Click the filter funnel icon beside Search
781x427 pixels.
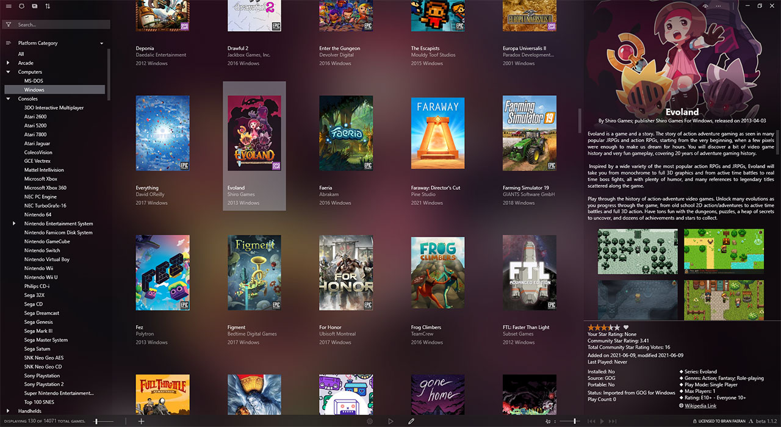tap(9, 25)
